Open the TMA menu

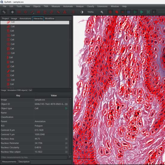pyautogui.click(x=46, y=6)
